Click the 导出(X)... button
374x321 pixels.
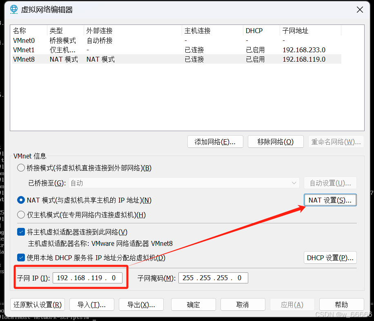pos(141,305)
